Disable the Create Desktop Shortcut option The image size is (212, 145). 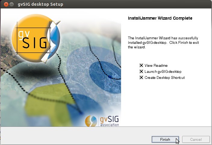pos(141,77)
